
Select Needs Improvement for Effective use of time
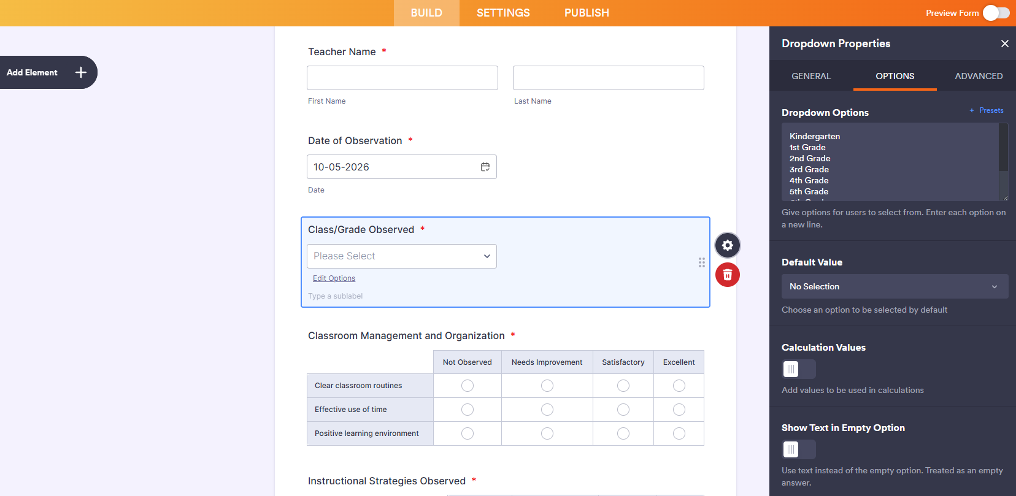coord(547,410)
